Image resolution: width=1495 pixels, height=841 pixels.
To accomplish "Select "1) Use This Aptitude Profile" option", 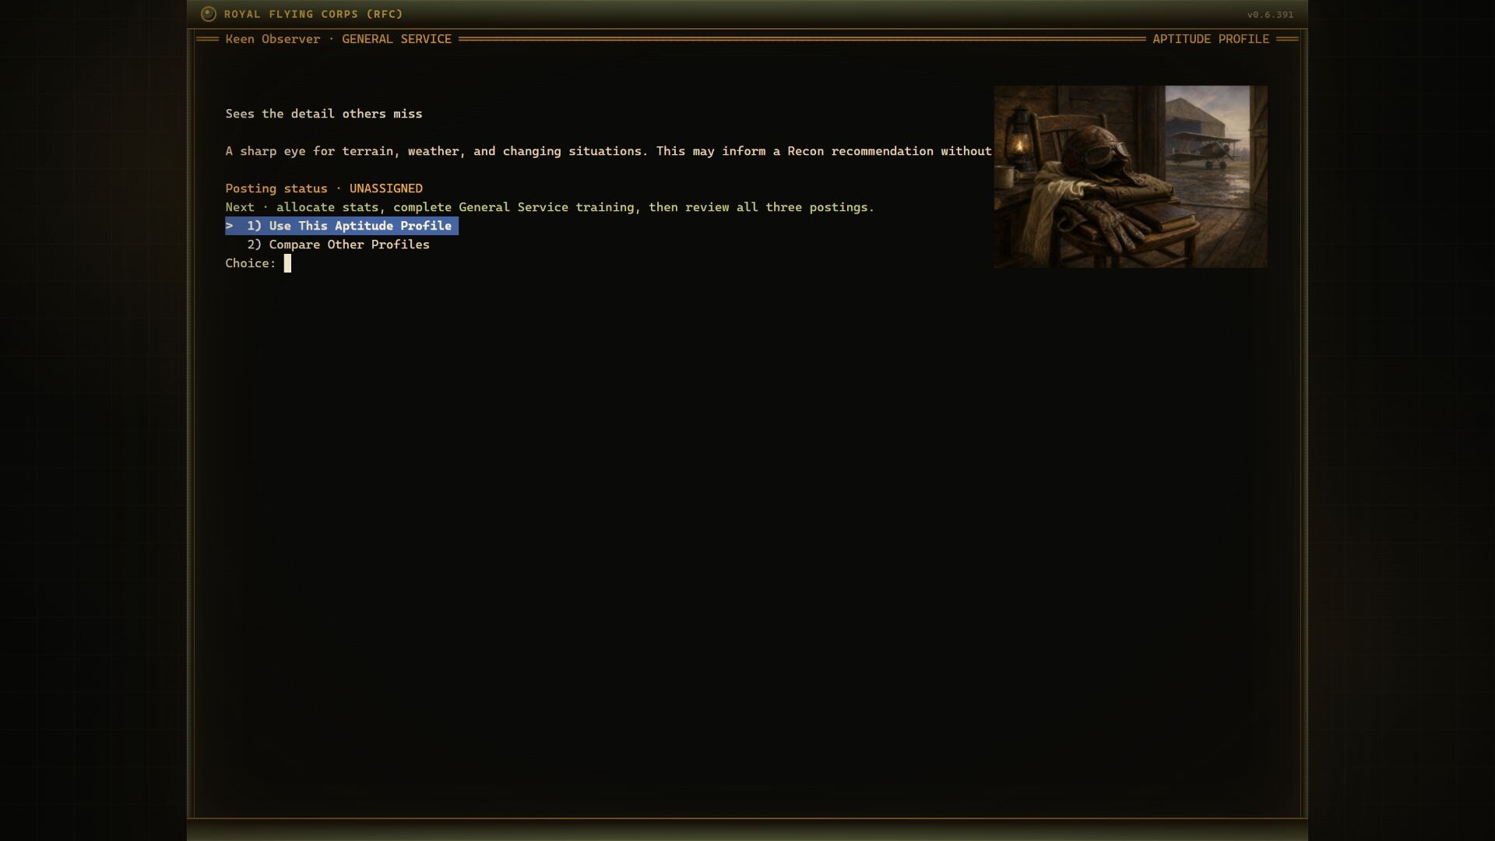I will point(342,226).
